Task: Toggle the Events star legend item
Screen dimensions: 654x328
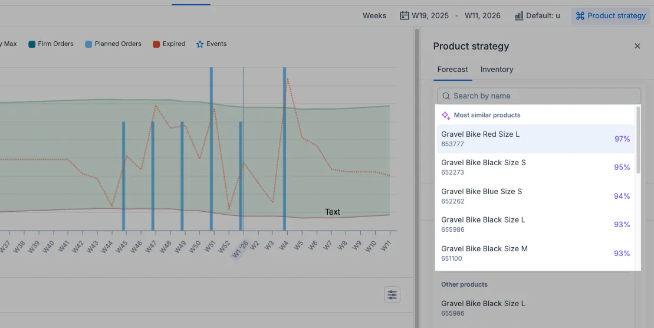Action: coord(200,44)
